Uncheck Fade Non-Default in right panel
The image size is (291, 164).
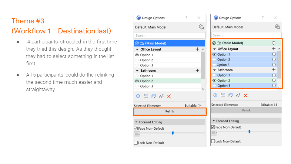click(213, 127)
